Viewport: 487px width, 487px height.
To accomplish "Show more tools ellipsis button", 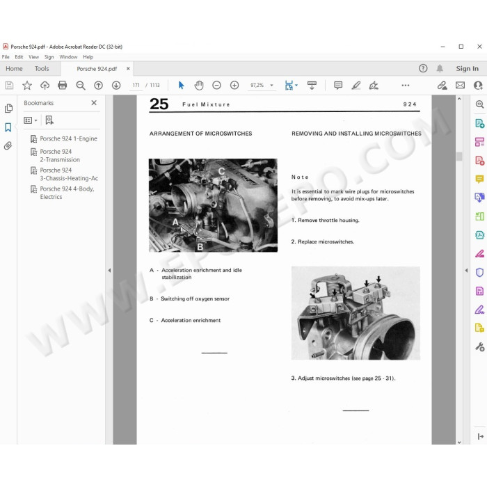I will pyautogui.click(x=406, y=85).
